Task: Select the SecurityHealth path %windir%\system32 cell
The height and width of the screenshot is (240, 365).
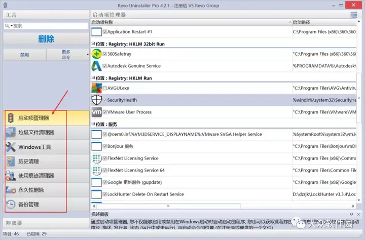Action: click(324, 100)
